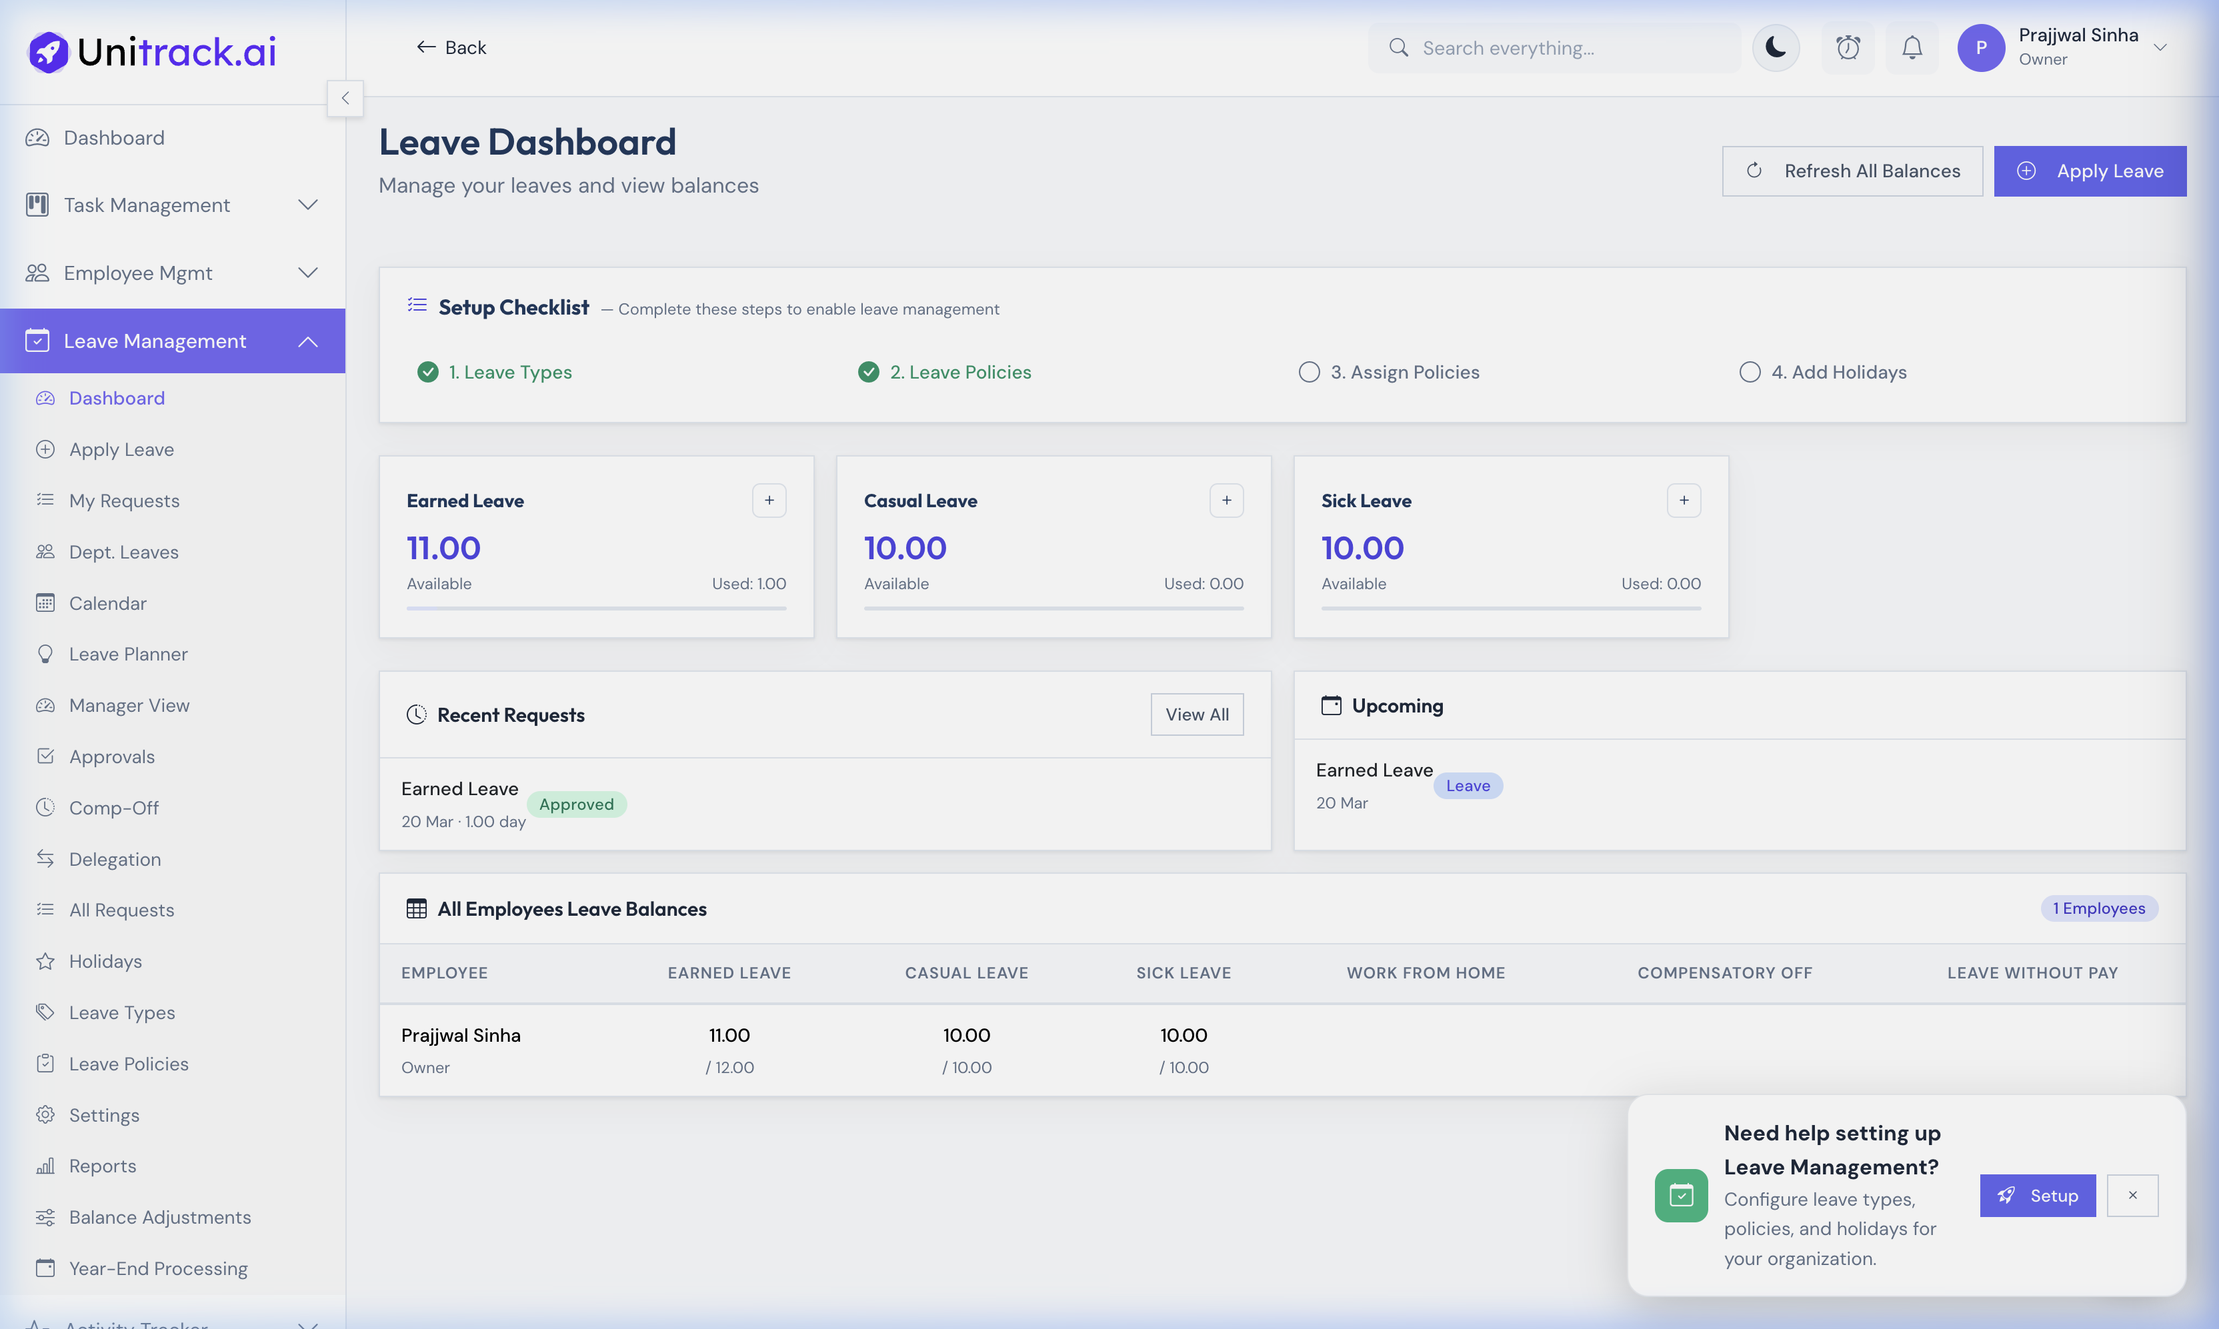Open the Delegation section in sidebar
The width and height of the screenshot is (2219, 1329).
(117, 858)
